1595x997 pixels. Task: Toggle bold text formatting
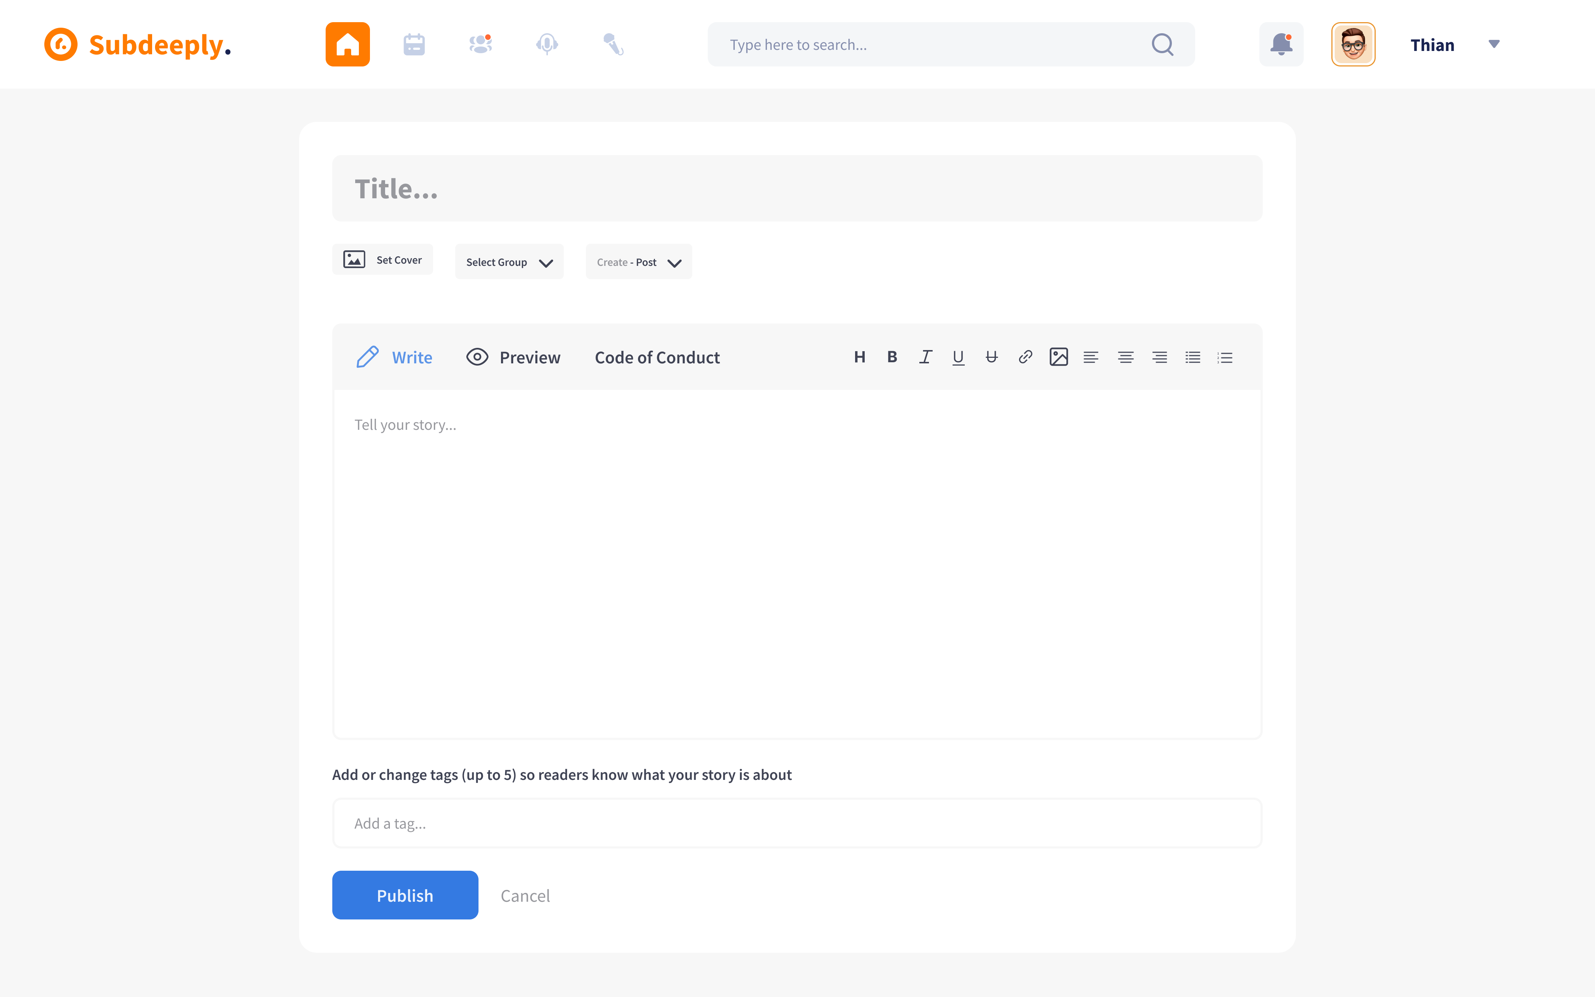(x=892, y=357)
